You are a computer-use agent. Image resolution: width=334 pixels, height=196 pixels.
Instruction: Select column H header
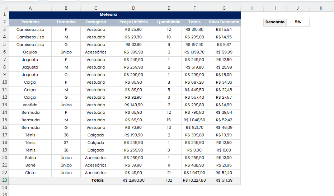(x=252, y=8)
